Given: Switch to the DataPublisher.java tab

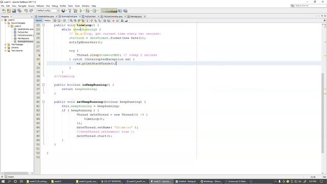Looking at the screenshot, I should (x=46, y=16).
